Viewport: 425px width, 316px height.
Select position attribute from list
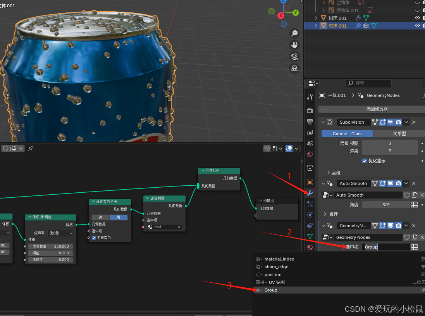339,275
